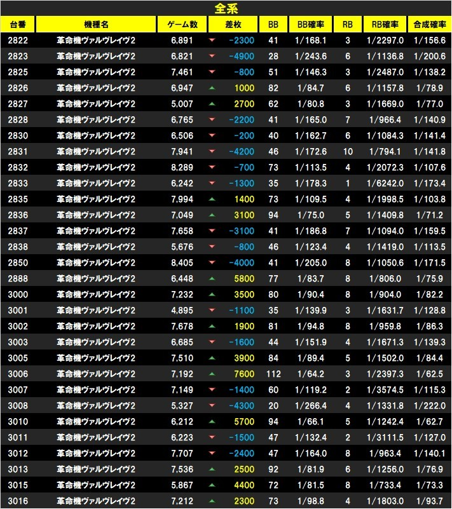
Task: Click the BB確率 column header
Action: tap(310, 24)
